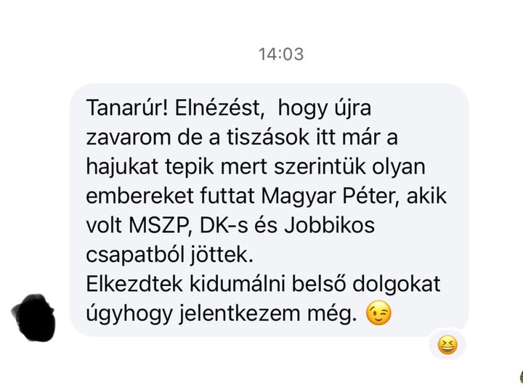The width and height of the screenshot is (523, 392).
Task: Click the word "embereket" in the message
Action: (140, 196)
